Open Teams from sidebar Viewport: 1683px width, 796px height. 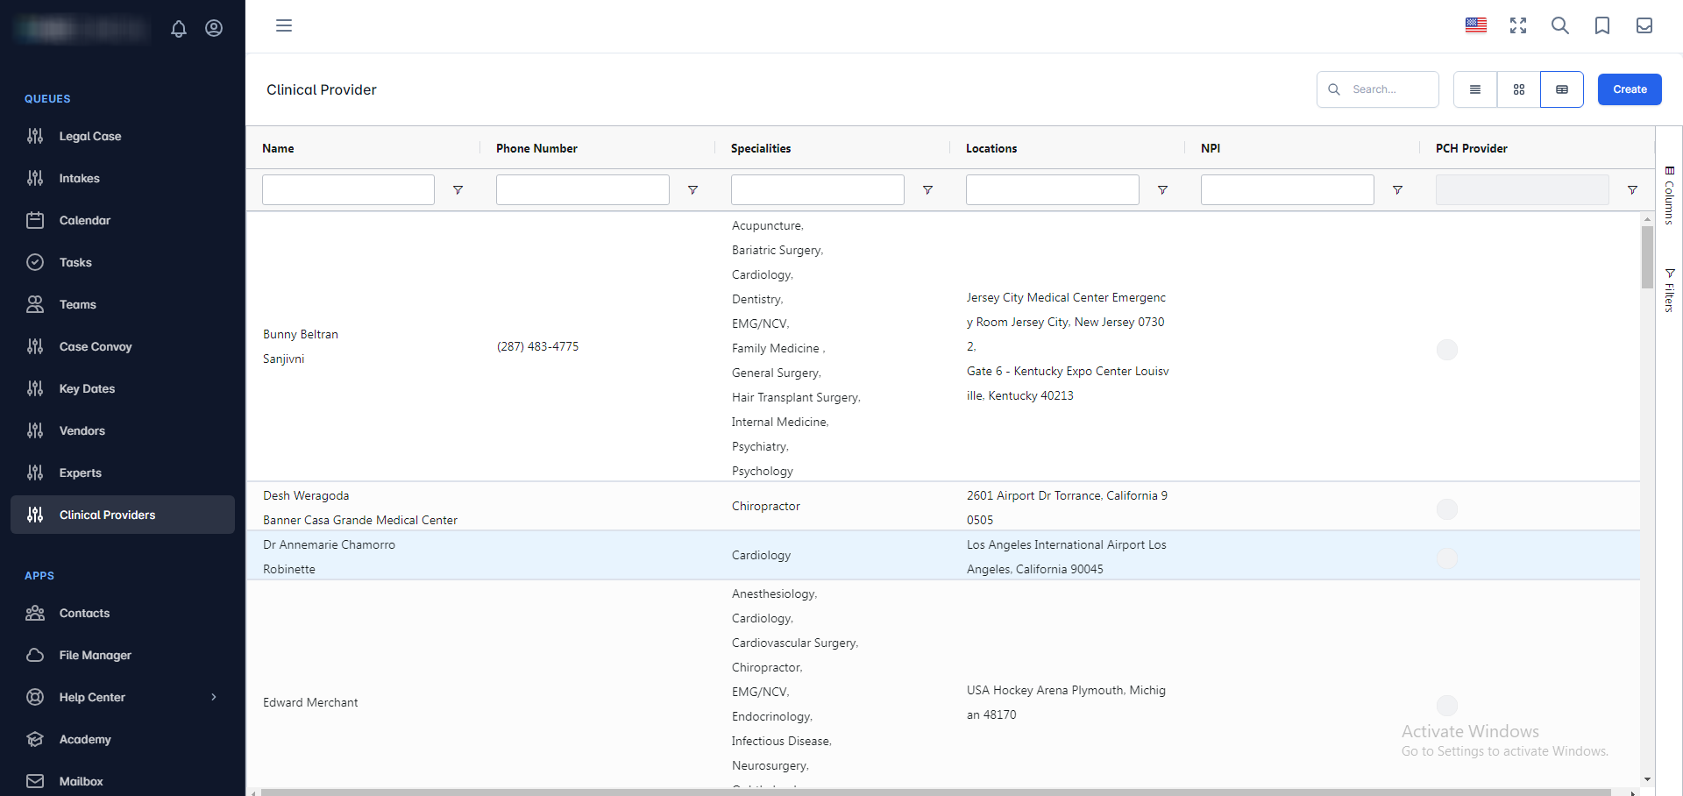(123, 304)
